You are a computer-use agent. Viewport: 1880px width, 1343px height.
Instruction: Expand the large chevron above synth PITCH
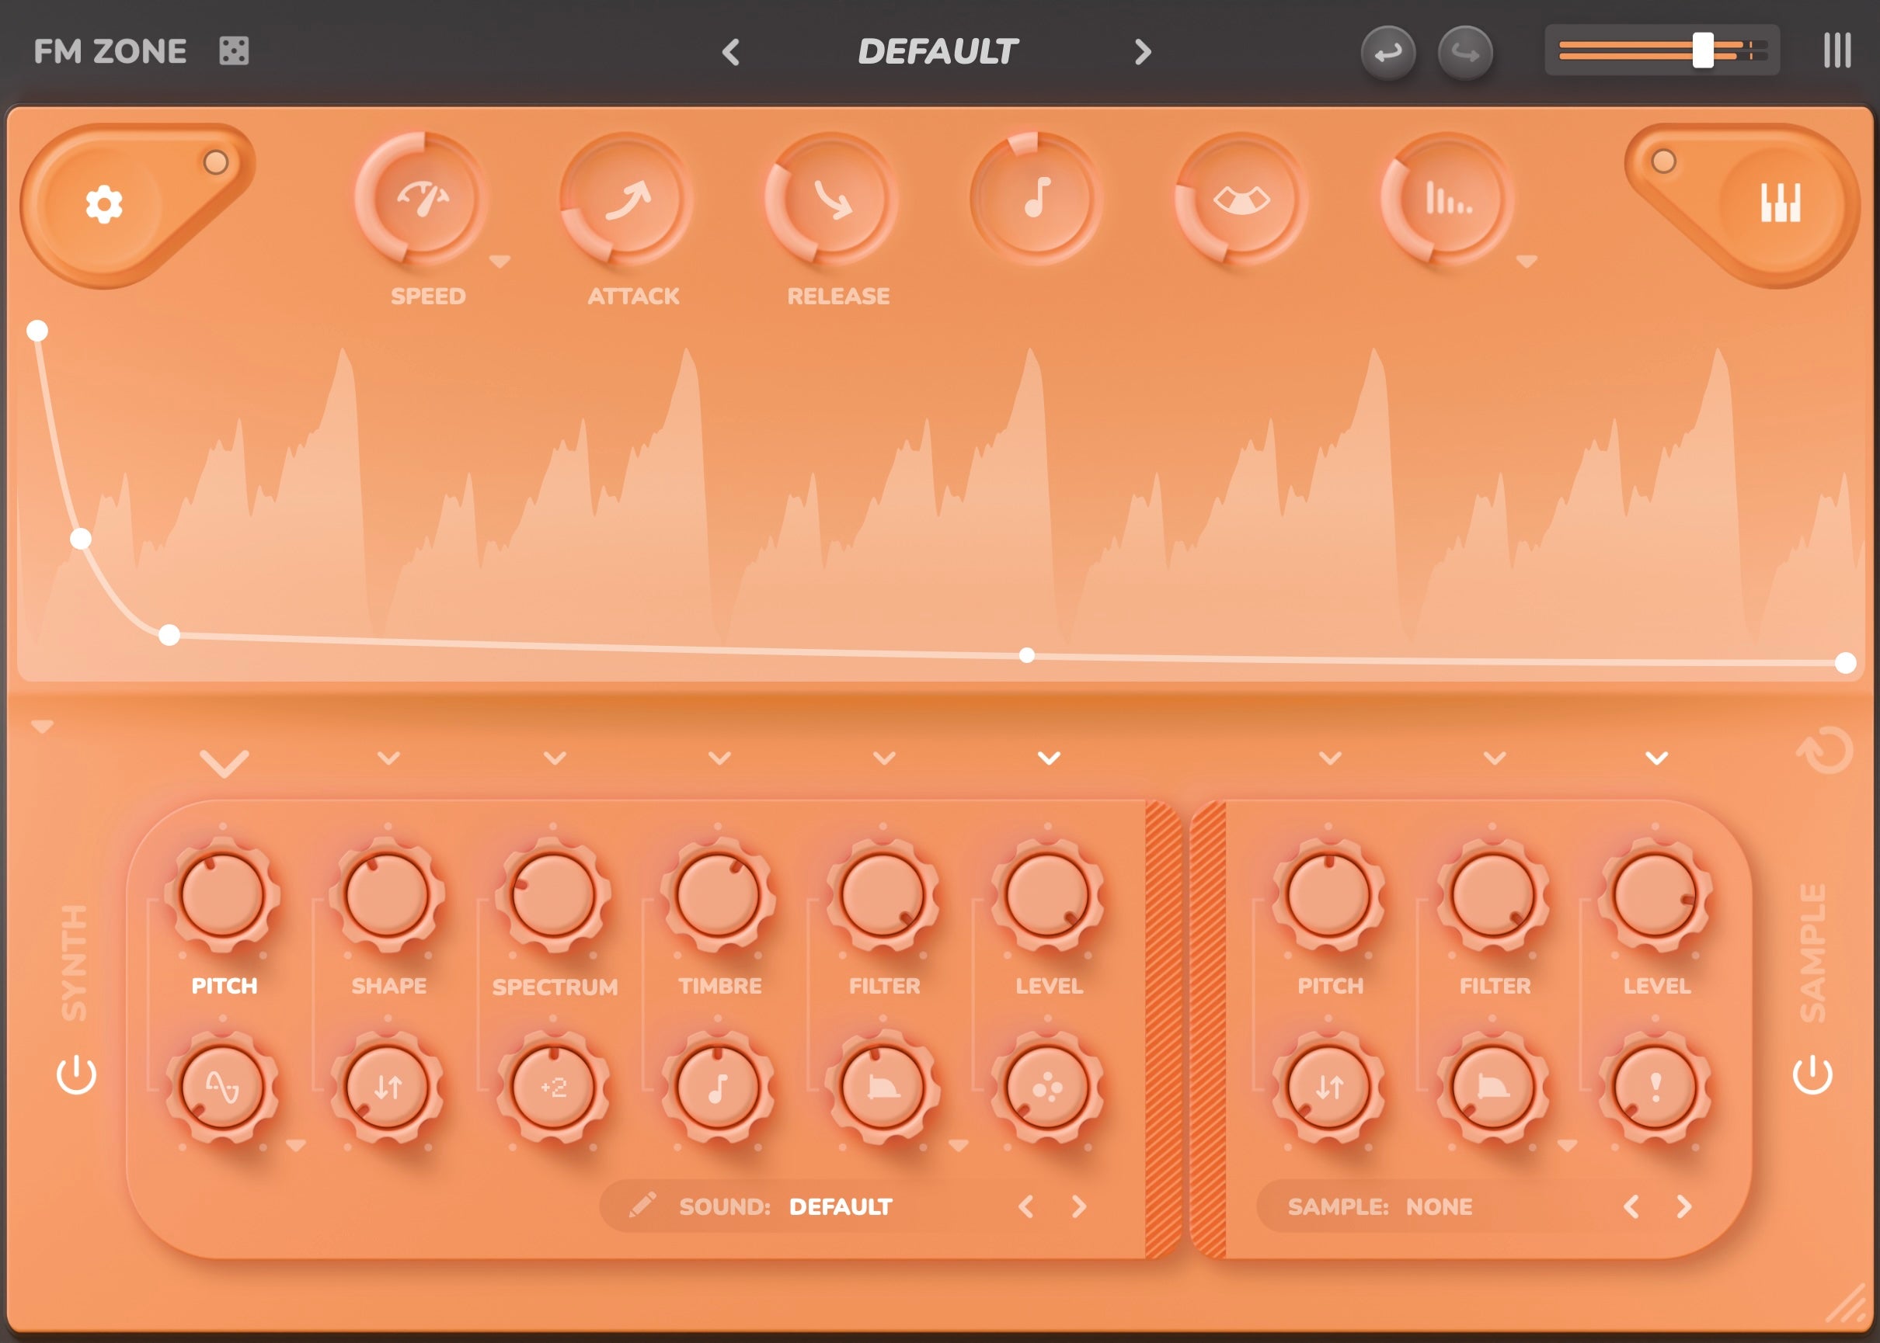225,763
